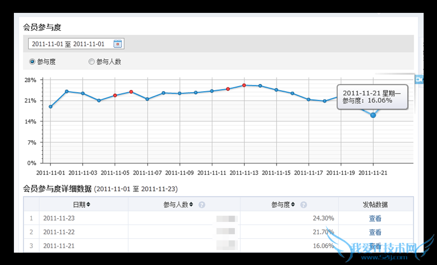Sort table by 参与度 column arrows

(x=293, y=204)
